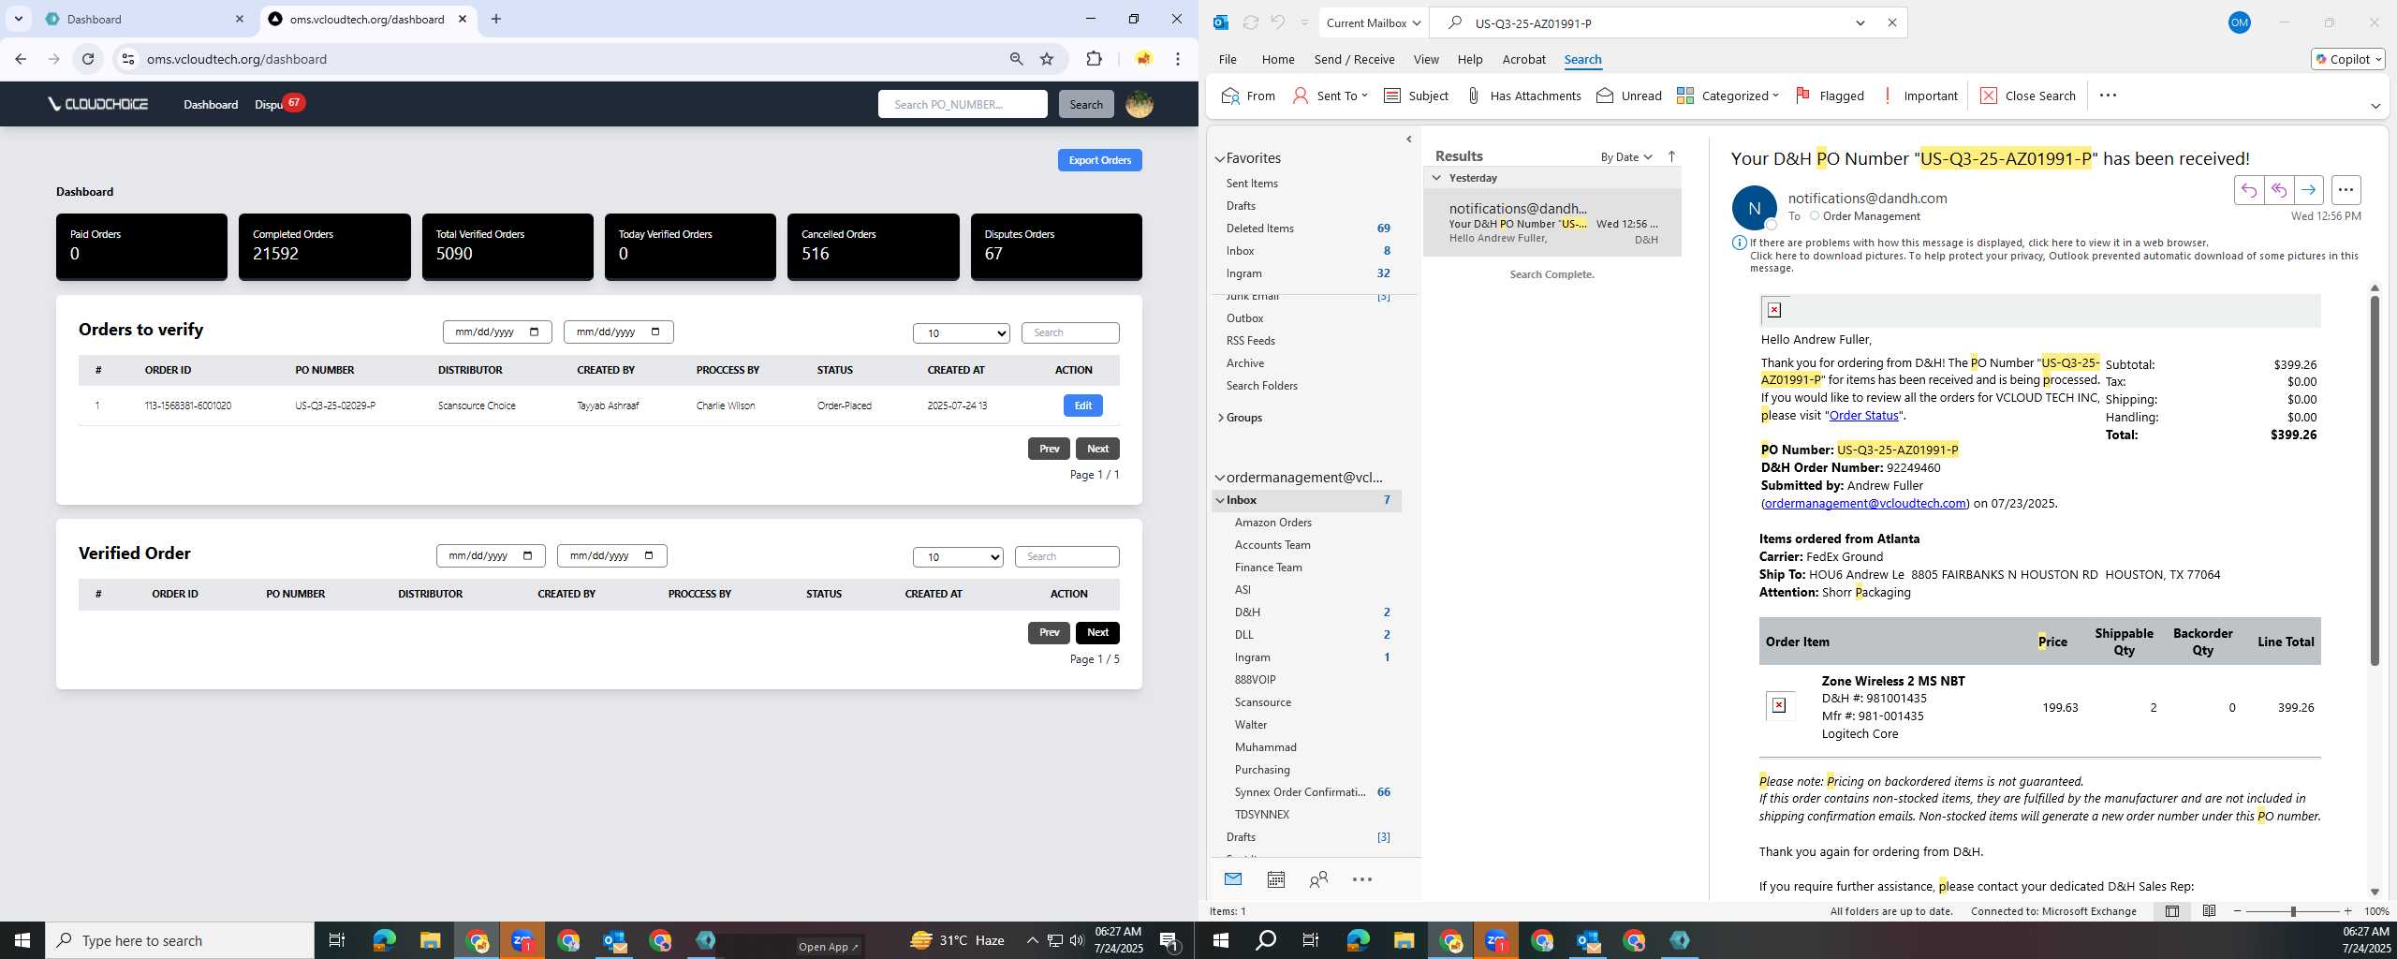Image resolution: width=2397 pixels, height=959 pixels.
Task: Open the Orders to verify page size dropdown
Action: tap(962, 333)
